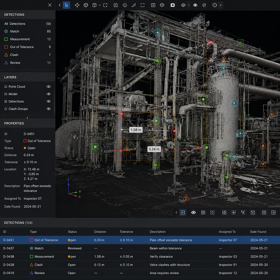Select the Clash detection filter

pos(27,55)
